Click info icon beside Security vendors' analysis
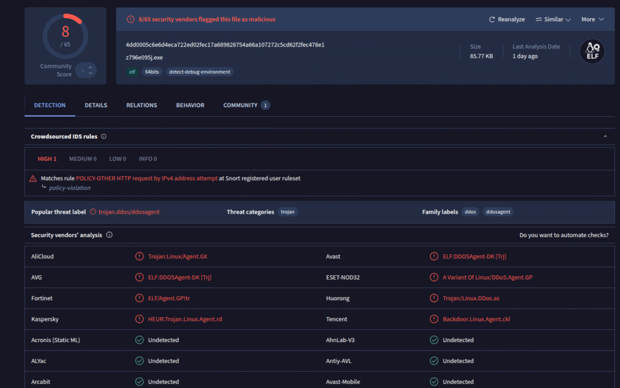620x388 pixels. 110,235
